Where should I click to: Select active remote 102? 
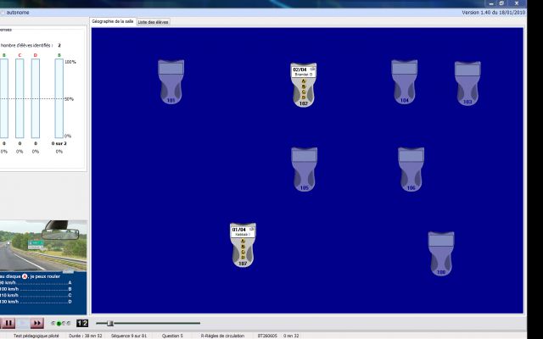pos(303,85)
